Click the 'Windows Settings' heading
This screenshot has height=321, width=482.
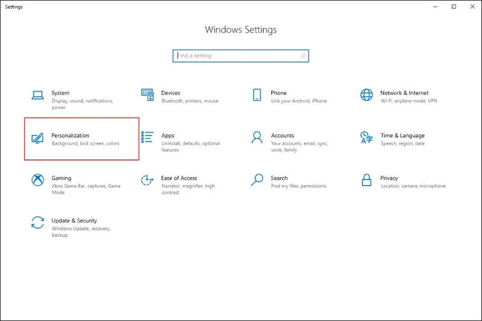[x=240, y=30]
